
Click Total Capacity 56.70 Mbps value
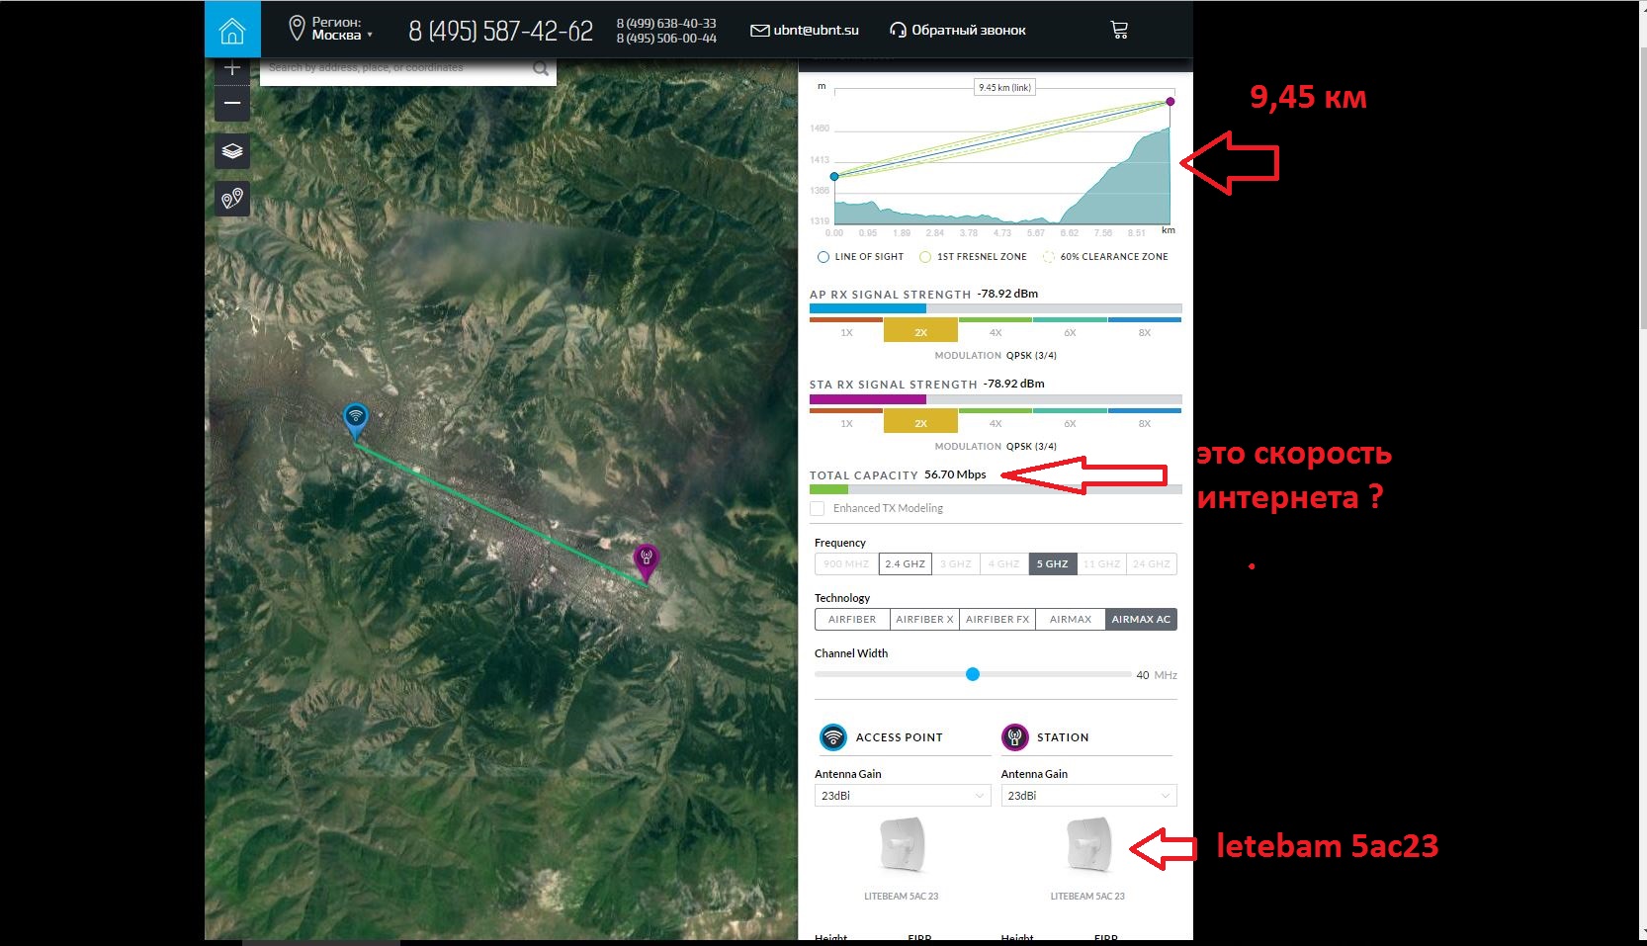point(955,474)
